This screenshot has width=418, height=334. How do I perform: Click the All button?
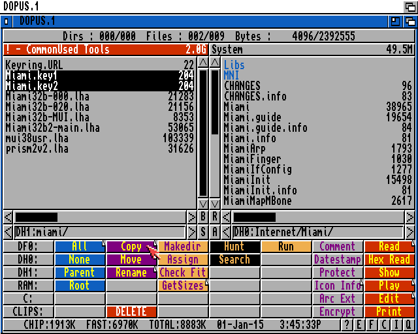tap(80, 247)
